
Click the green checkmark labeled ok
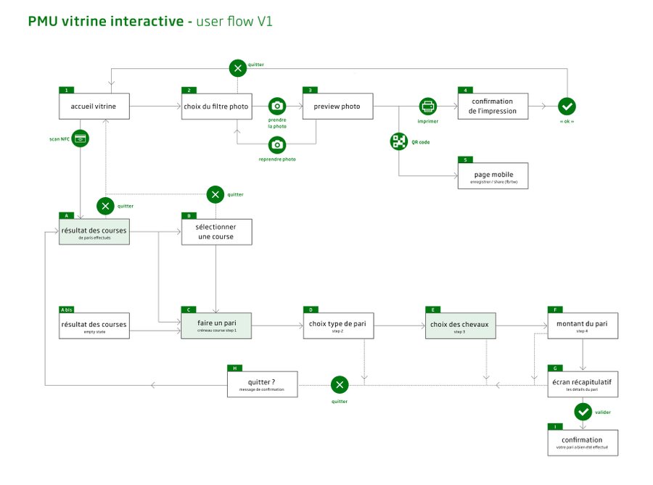[567, 107]
